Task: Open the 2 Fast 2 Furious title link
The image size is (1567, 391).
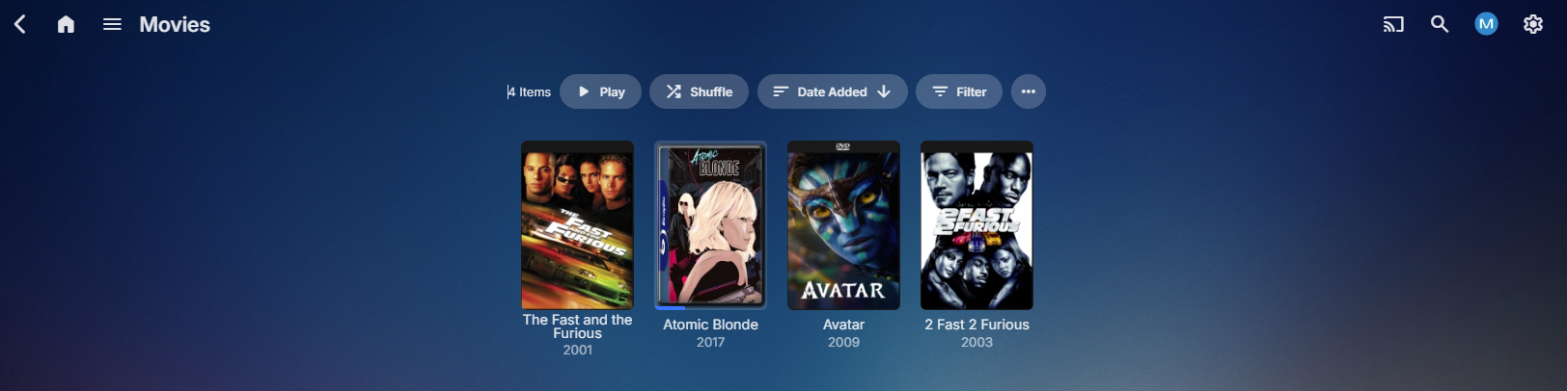Action: pyautogui.click(x=976, y=325)
